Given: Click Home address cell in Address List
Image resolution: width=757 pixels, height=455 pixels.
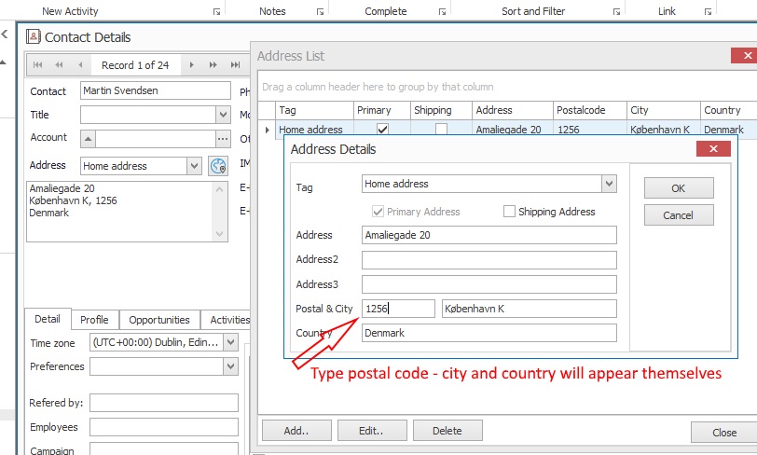Looking at the screenshot, I should 314,130.
